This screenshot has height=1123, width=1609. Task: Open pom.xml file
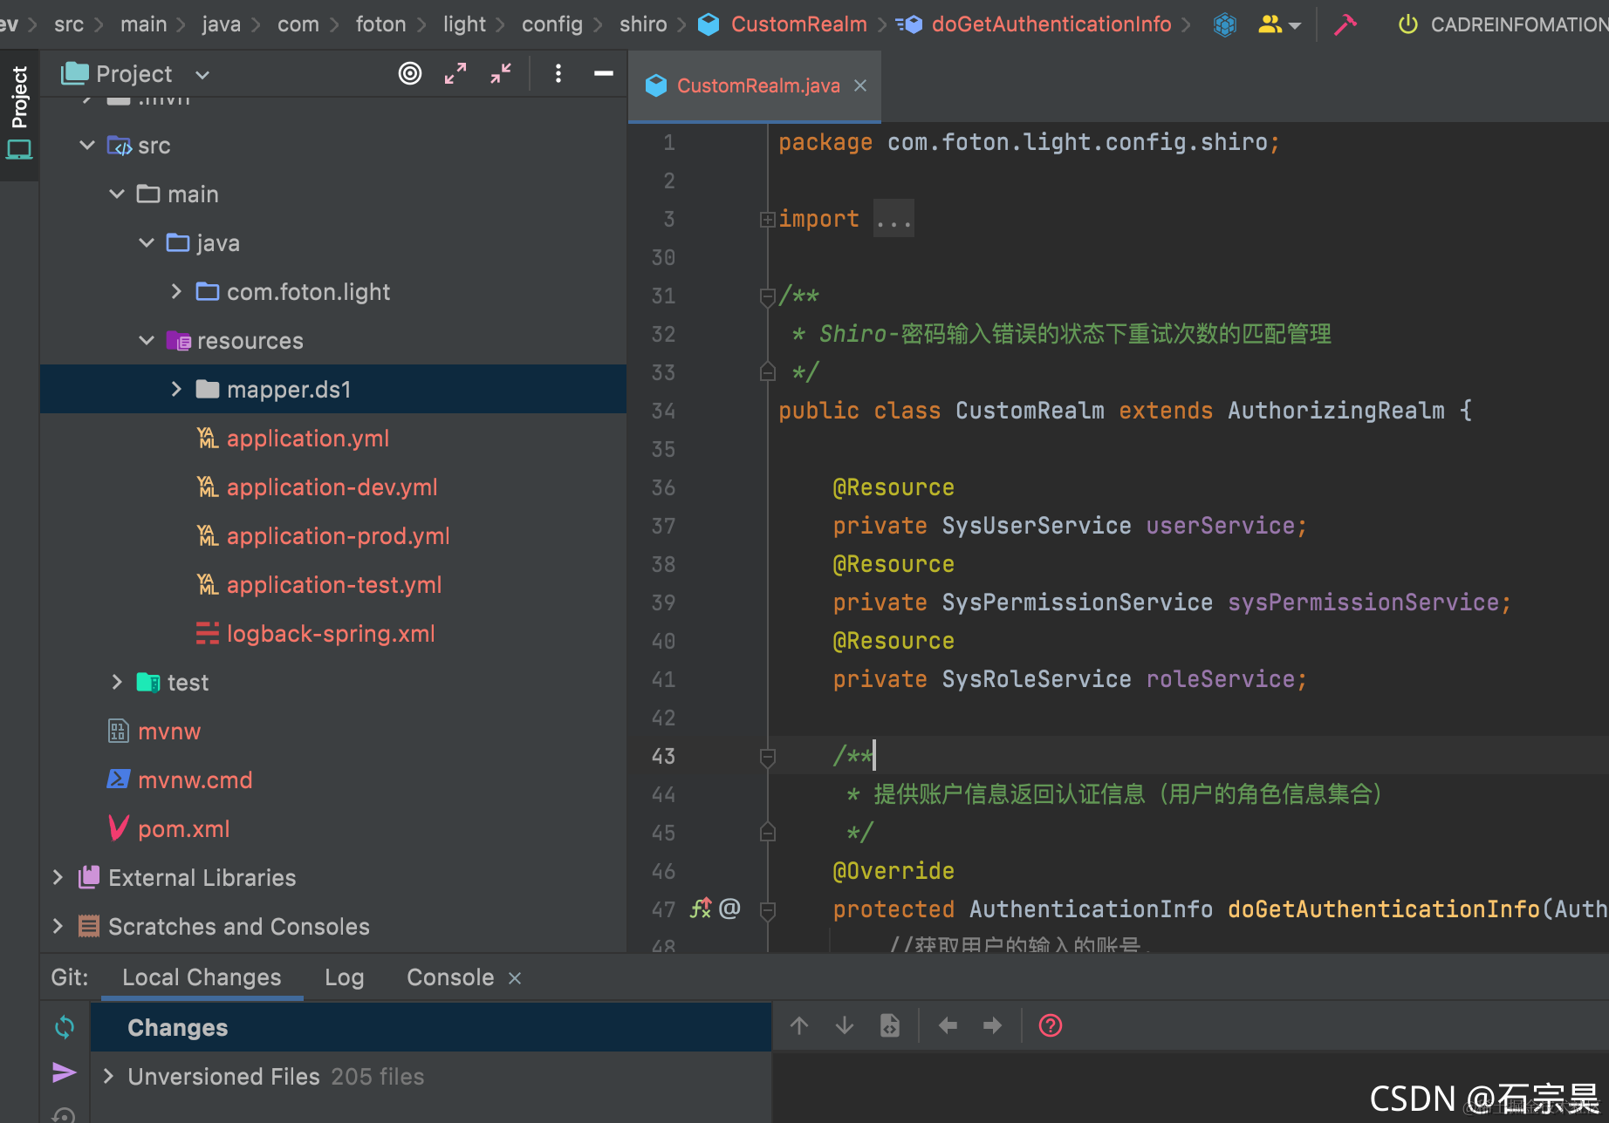(x=183, y=829)
